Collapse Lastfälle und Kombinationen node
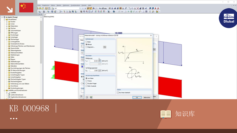Screen dimensions: 237x133 pyautogui.click(x=4, y=90)
